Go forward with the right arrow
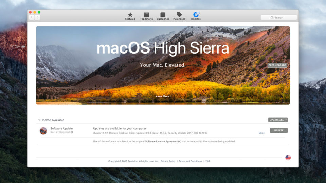Screen dimensions: 326x183 click(37, 17)
